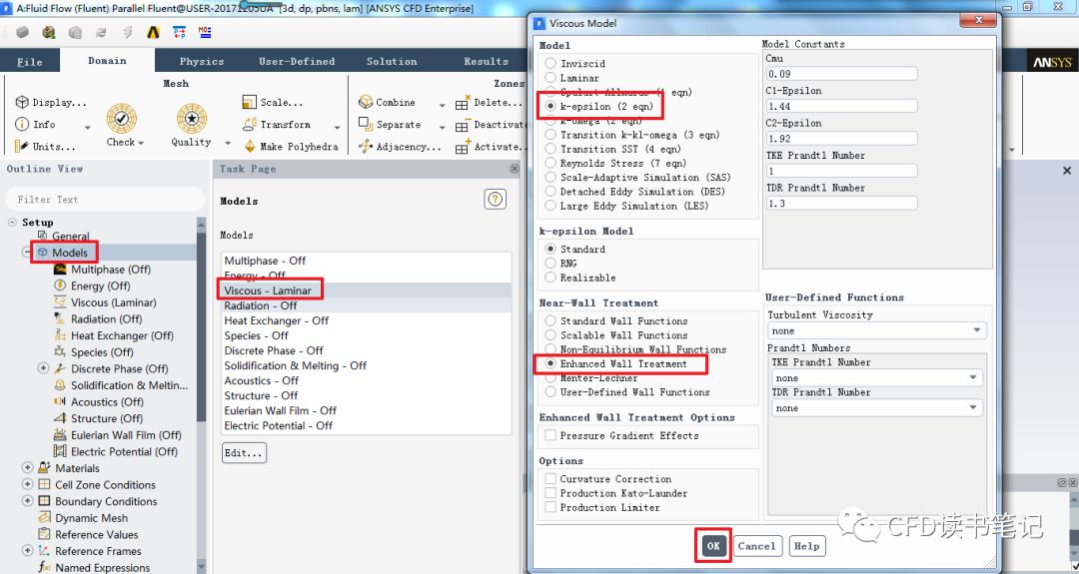
Task: Click the ANSYS logo icon in quick toolbar
Action: (153, 32)
